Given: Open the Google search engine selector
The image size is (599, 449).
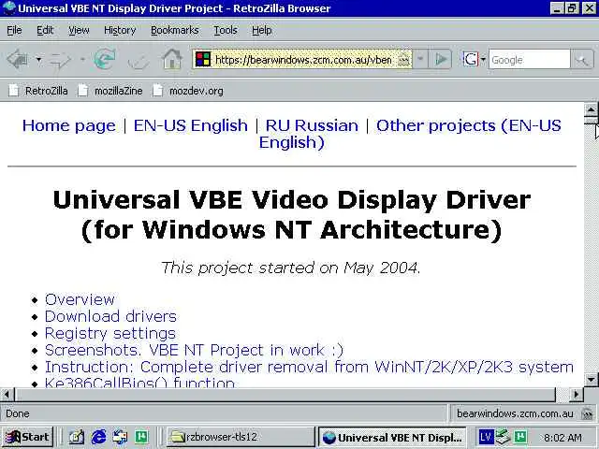Looking at the screenshot, I should click(x=475, y=59).
